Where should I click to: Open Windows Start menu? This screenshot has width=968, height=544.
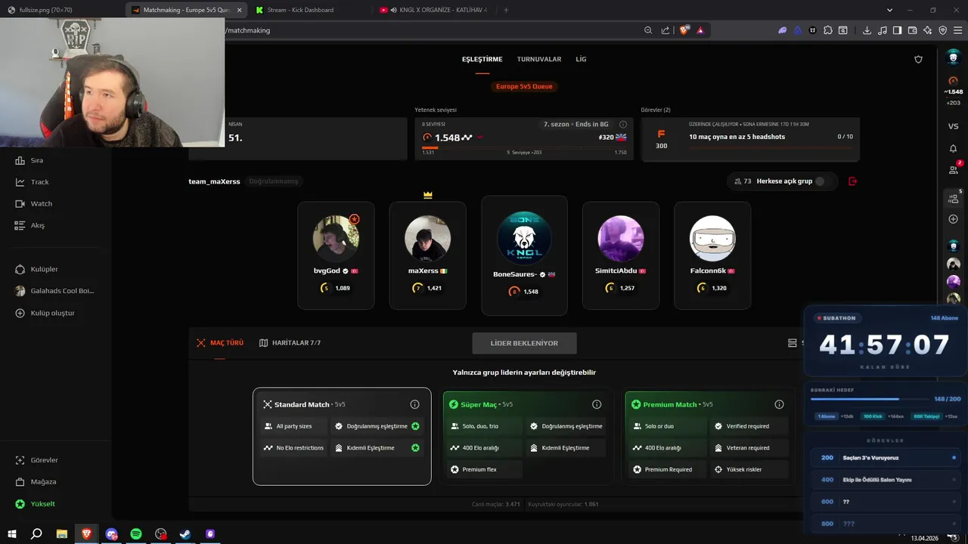pos(11,534)
